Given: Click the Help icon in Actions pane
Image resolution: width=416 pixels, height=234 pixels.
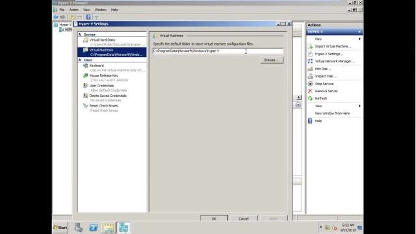Looking at the screenshot, I should coord(310,121).
